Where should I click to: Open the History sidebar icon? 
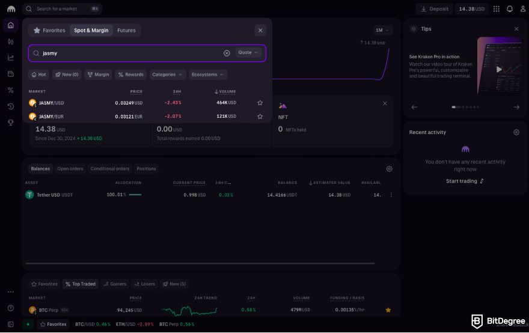coord(11,106)
